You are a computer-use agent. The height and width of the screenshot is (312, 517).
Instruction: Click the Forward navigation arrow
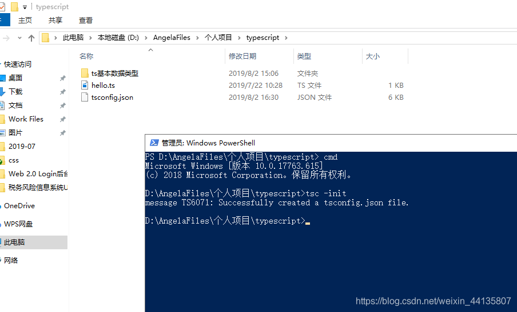click(x=6, y=38)
